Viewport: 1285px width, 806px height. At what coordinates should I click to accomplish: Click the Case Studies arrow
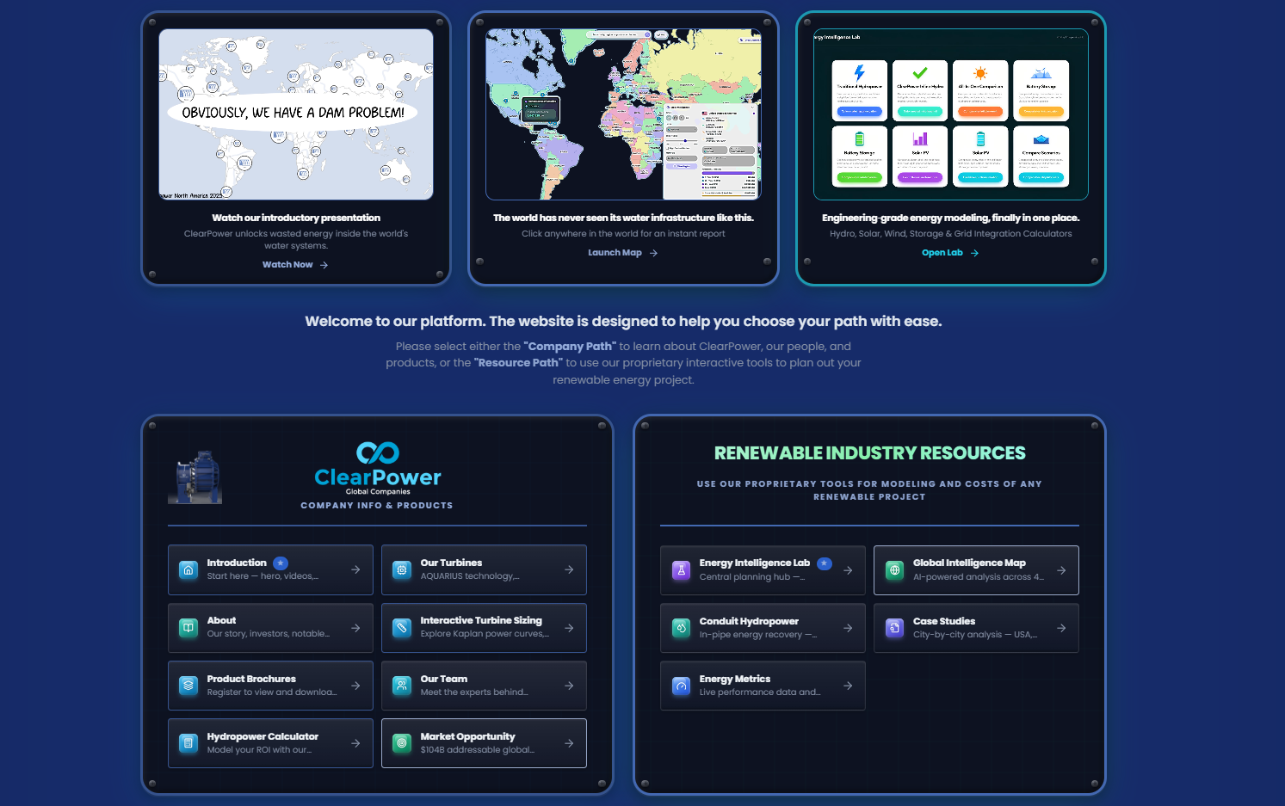click(x=1061, y=628)
